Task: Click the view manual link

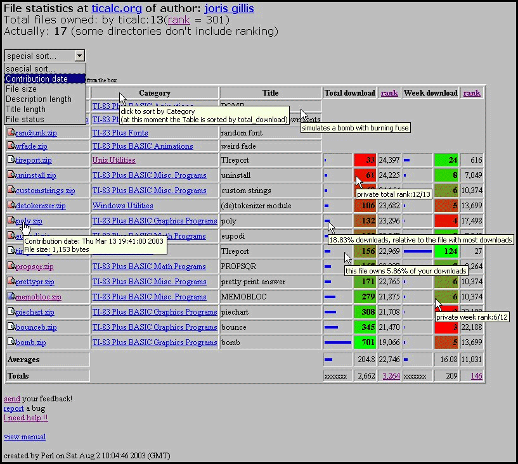Action: coord(25,437)
